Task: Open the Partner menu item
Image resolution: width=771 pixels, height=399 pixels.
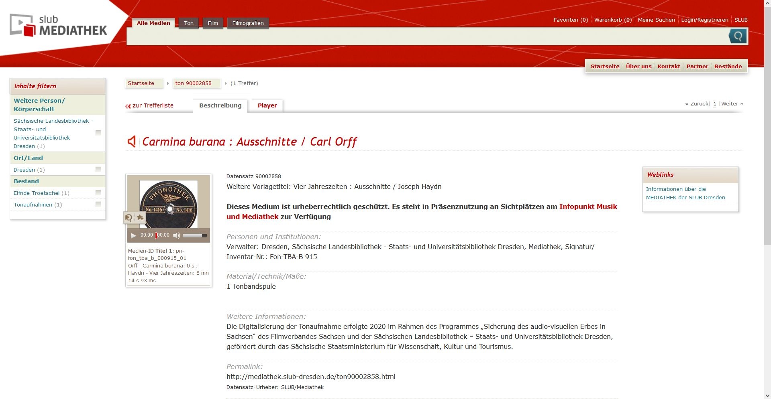Action: 697,66
